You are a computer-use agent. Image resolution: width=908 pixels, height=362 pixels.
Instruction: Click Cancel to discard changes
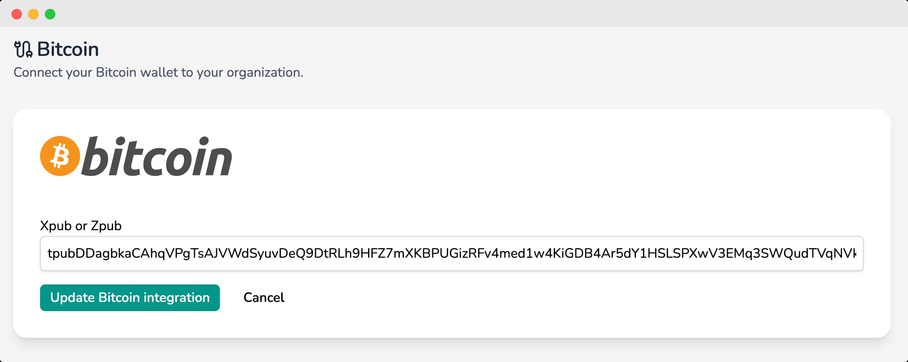(263, 297)
